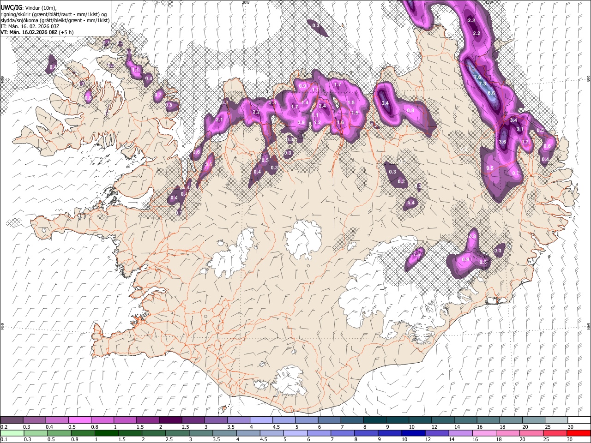Click the '15W' longitude label at the top
This screenshot has width=591, height=443.
click(489, 2)
